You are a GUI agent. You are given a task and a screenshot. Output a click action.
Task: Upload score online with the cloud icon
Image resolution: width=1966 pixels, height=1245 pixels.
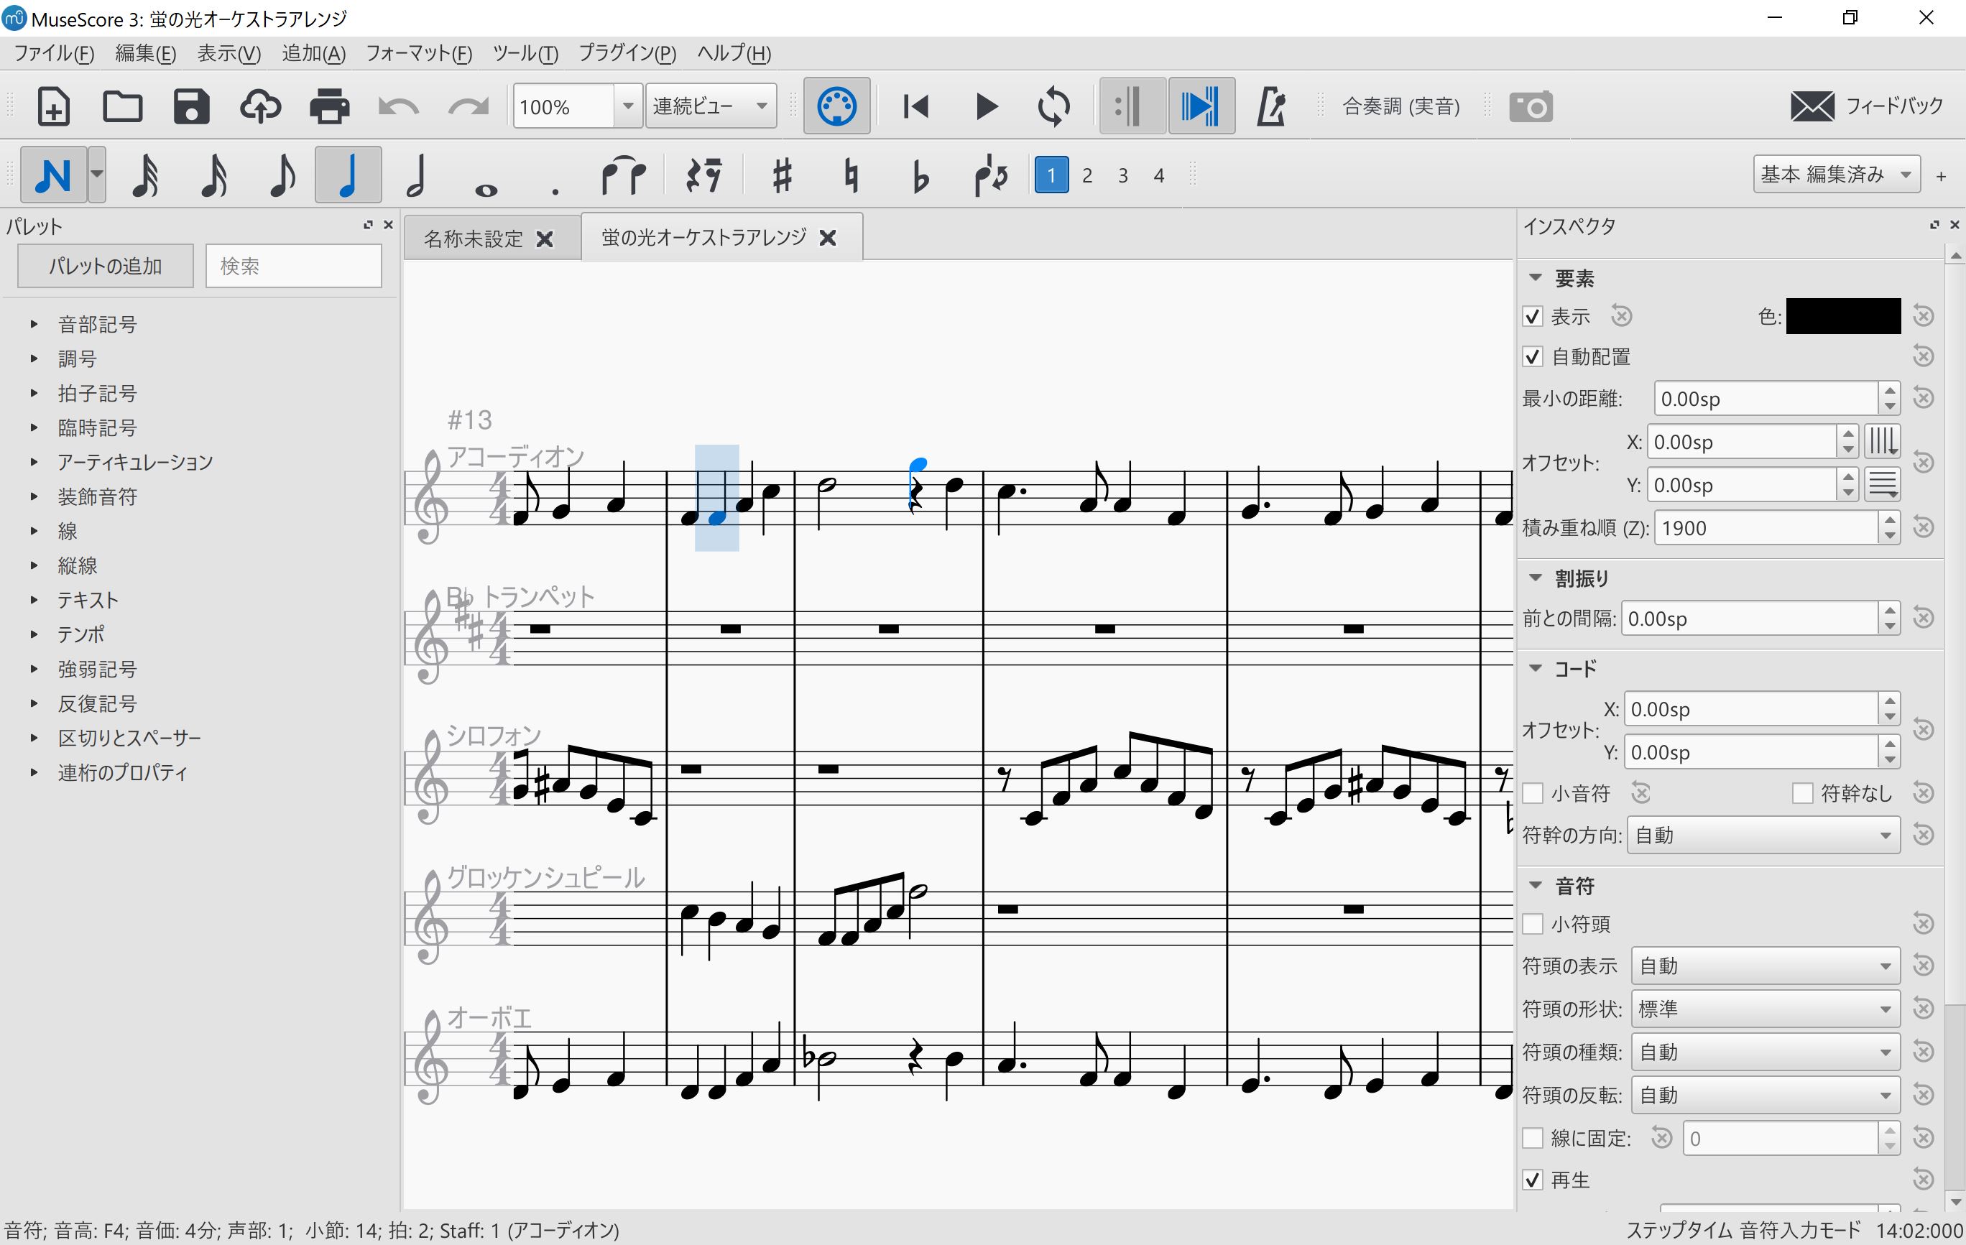tap(259, 106)
